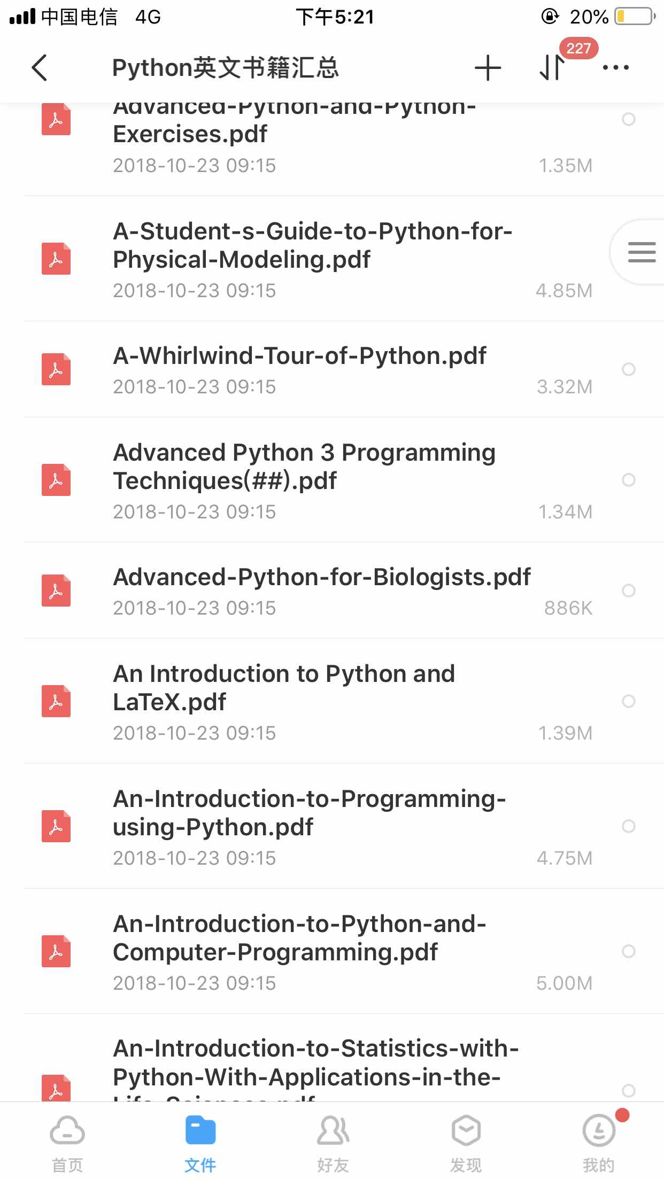The image size is (664, 1180).
Task: Tap the plus icon to add files
Action: pyautogui.click(x=488, y=68)
